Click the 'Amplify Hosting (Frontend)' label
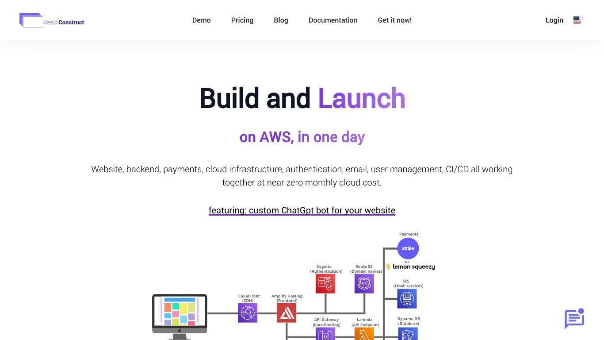This screenshot has height=340, width=604. (x=287, y=298)
